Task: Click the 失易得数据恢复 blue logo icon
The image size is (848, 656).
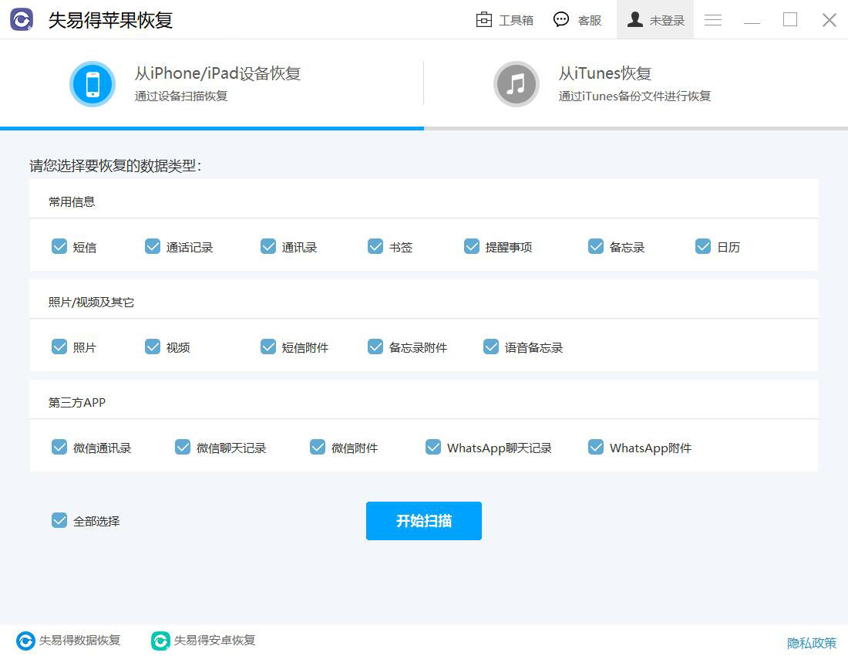Action: click(x=25, y=641)
